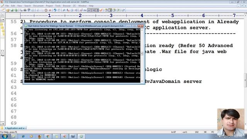Open the Edit menu
Screen dimensions: 247x139
[13, 6]
